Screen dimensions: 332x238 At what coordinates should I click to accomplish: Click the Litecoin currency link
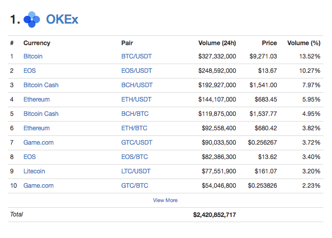coord(34,171)
